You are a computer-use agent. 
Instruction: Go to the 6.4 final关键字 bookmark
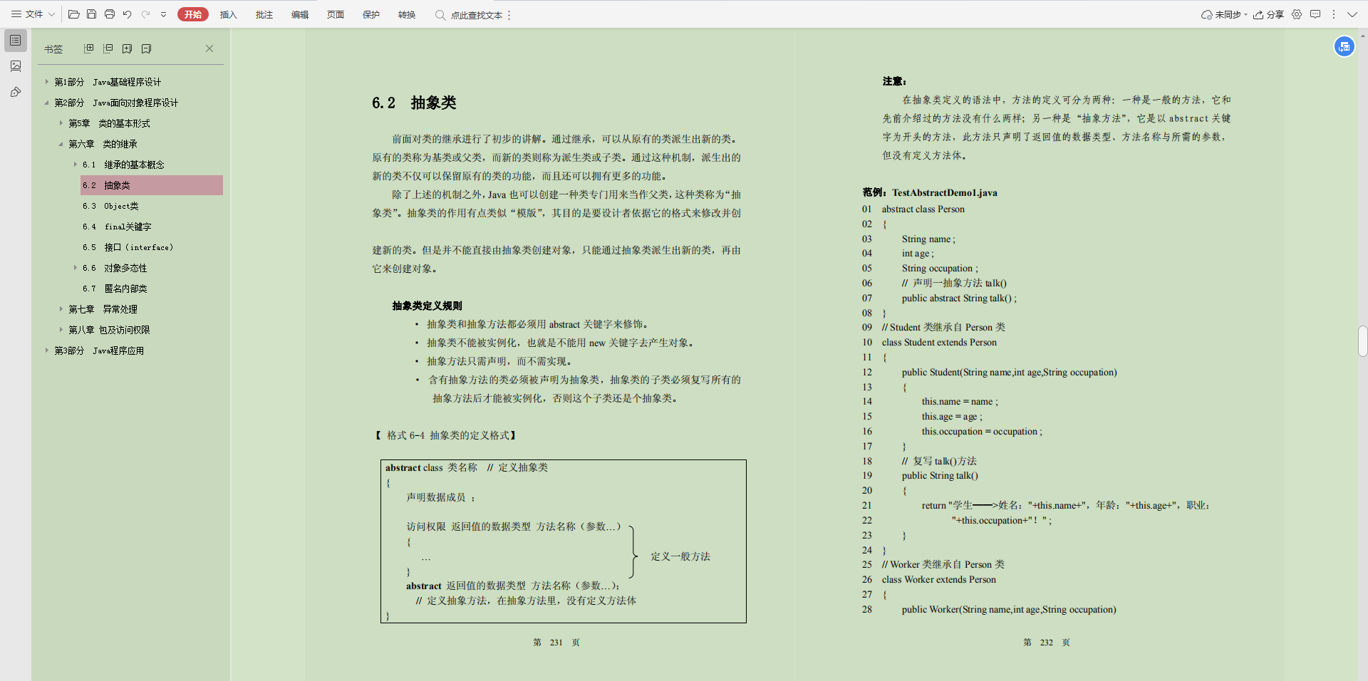[x=117, y=227]
